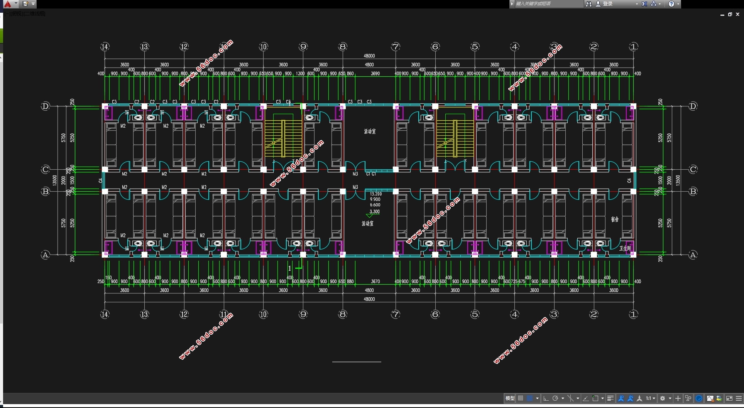
Task: Open the AutoCAD application menu logo
Action: [7, 4]
